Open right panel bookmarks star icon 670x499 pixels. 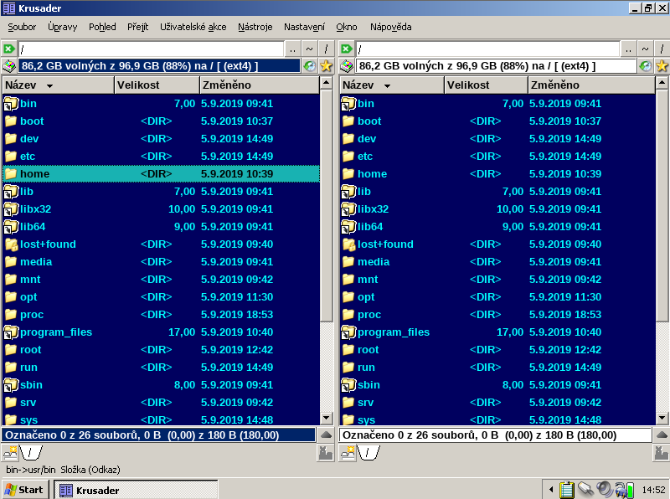[662, 66]
